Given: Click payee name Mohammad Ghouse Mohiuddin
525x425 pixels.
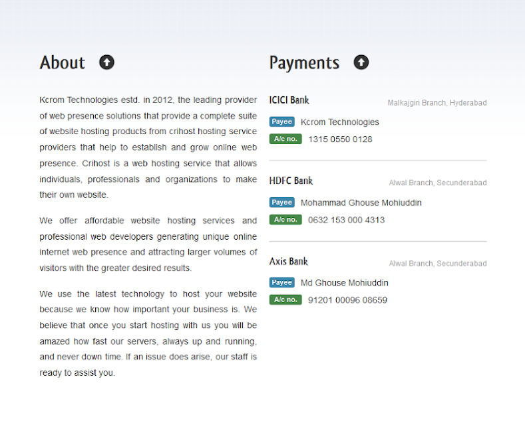Looking at the screenshot, I should [361, 203].
